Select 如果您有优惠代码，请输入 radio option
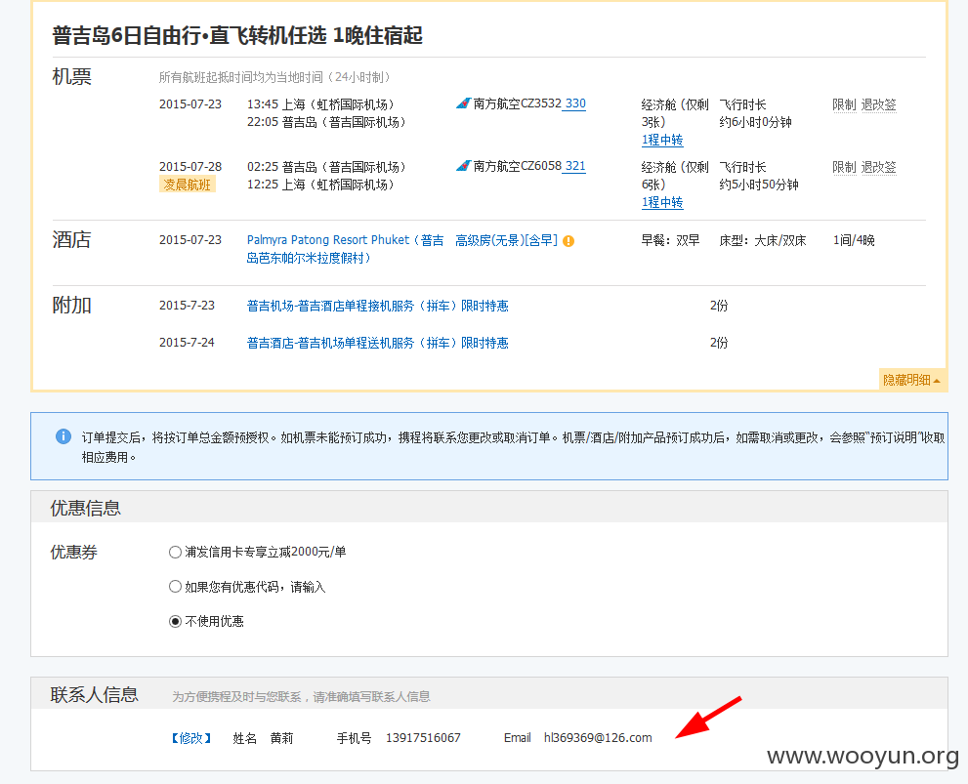Viewport: 968px width, 784px height. click(x=175, y=587)
